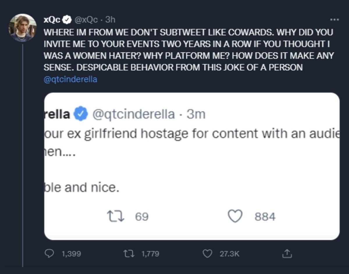Click the reply icon showing 1,399
This screenshot has width=349, height=274.
tap(50, 253)
